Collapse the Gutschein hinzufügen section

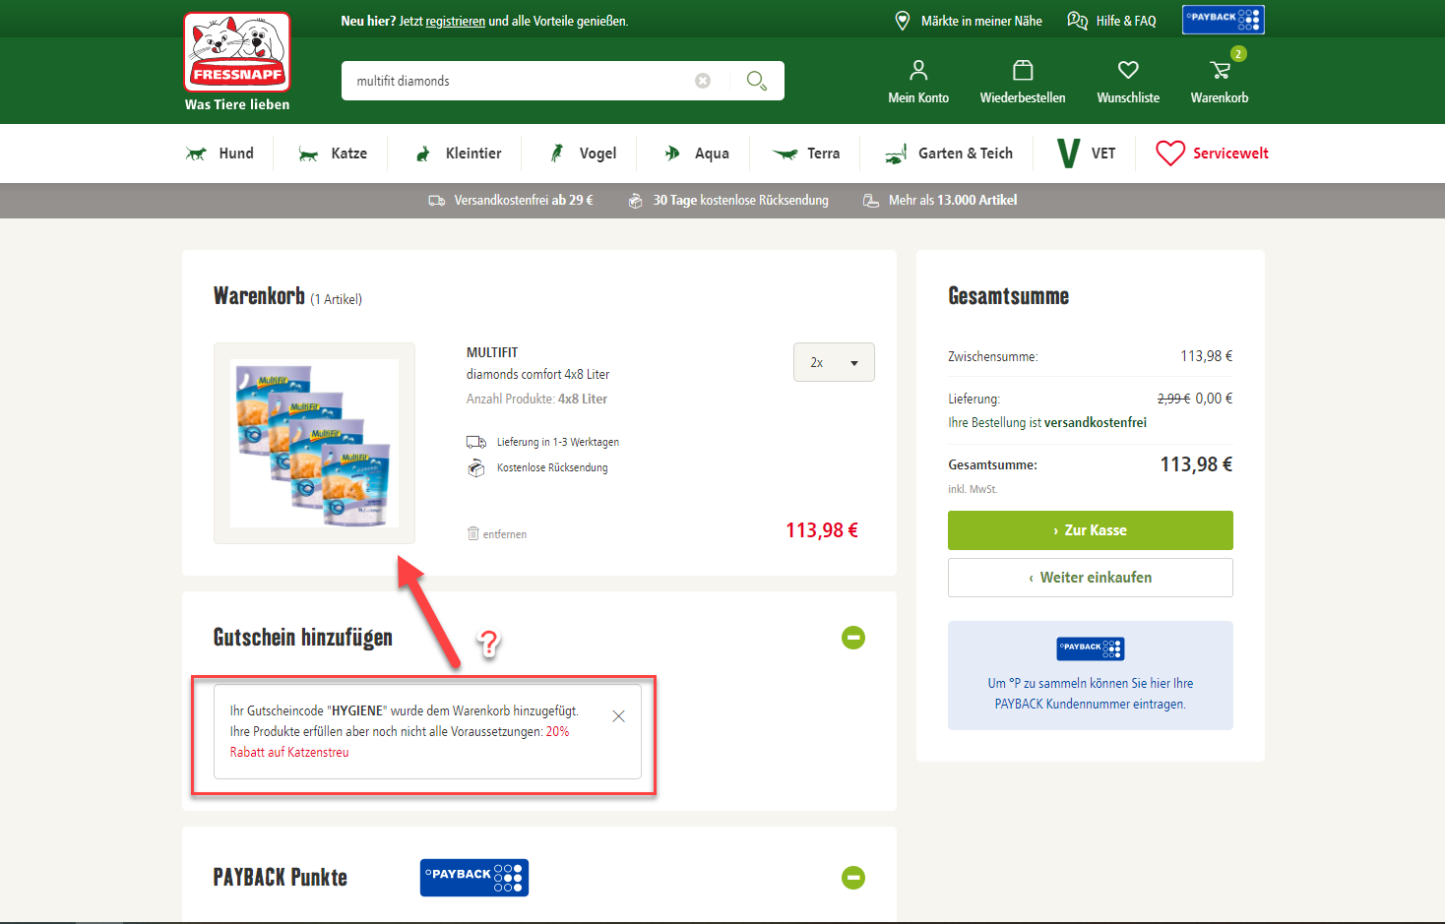coord(853,638)
